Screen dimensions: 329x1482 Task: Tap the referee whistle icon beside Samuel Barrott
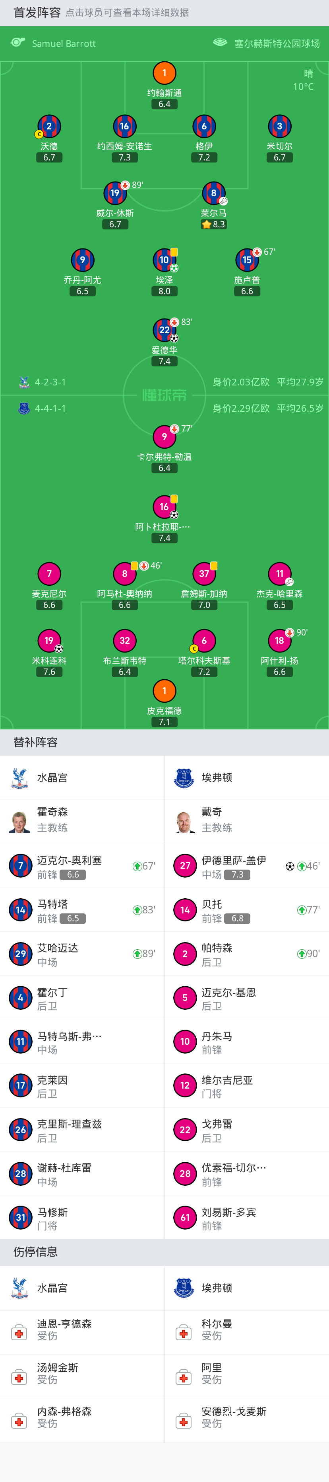click(18, 43)
